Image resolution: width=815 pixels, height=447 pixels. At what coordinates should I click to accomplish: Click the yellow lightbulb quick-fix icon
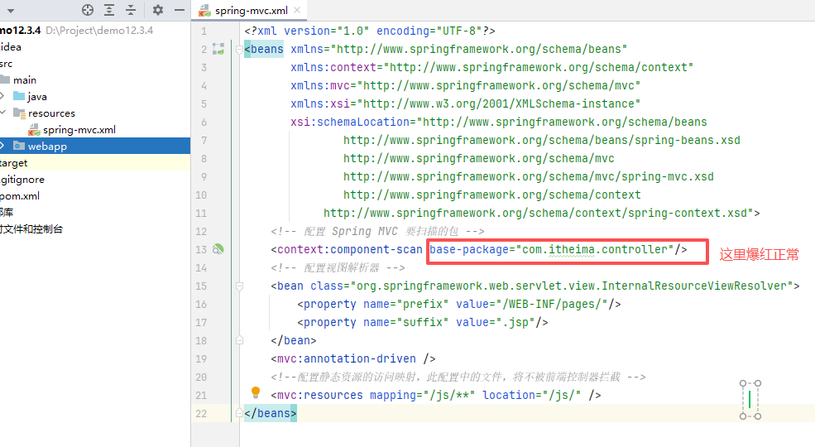pos(256,392)
